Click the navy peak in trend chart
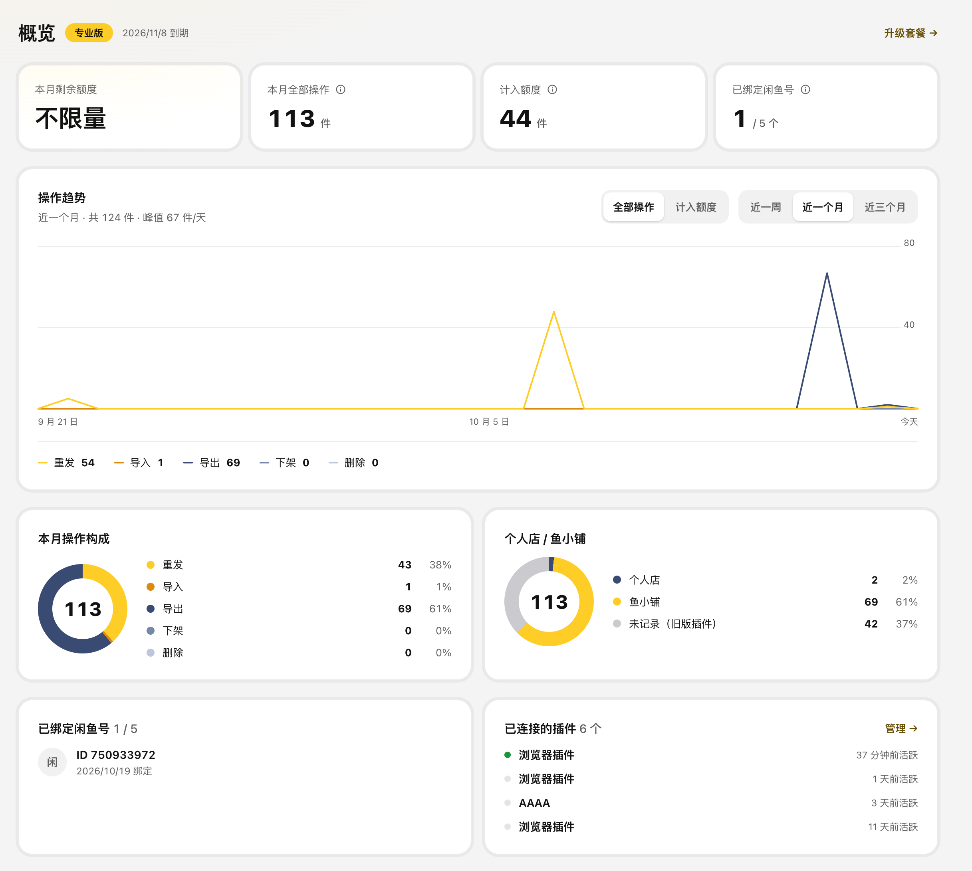The width and height of the screenshot is (972, 871). click(x=827, y=274)
